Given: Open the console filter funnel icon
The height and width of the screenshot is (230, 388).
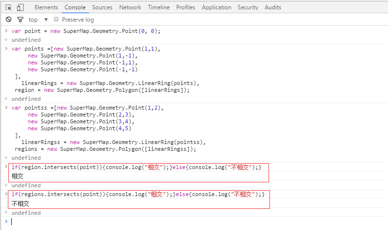Looking at the screenshot, I should (x=20, y=19).
